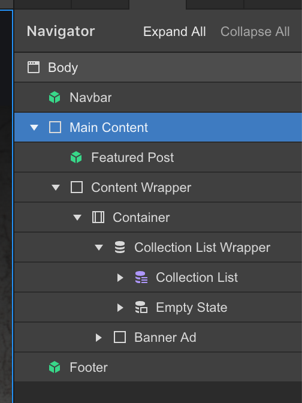Image resolution: width=302 pixels, height=403 pixels.
Task: Collapse the Container disclosure triangle
Action: 77,218
